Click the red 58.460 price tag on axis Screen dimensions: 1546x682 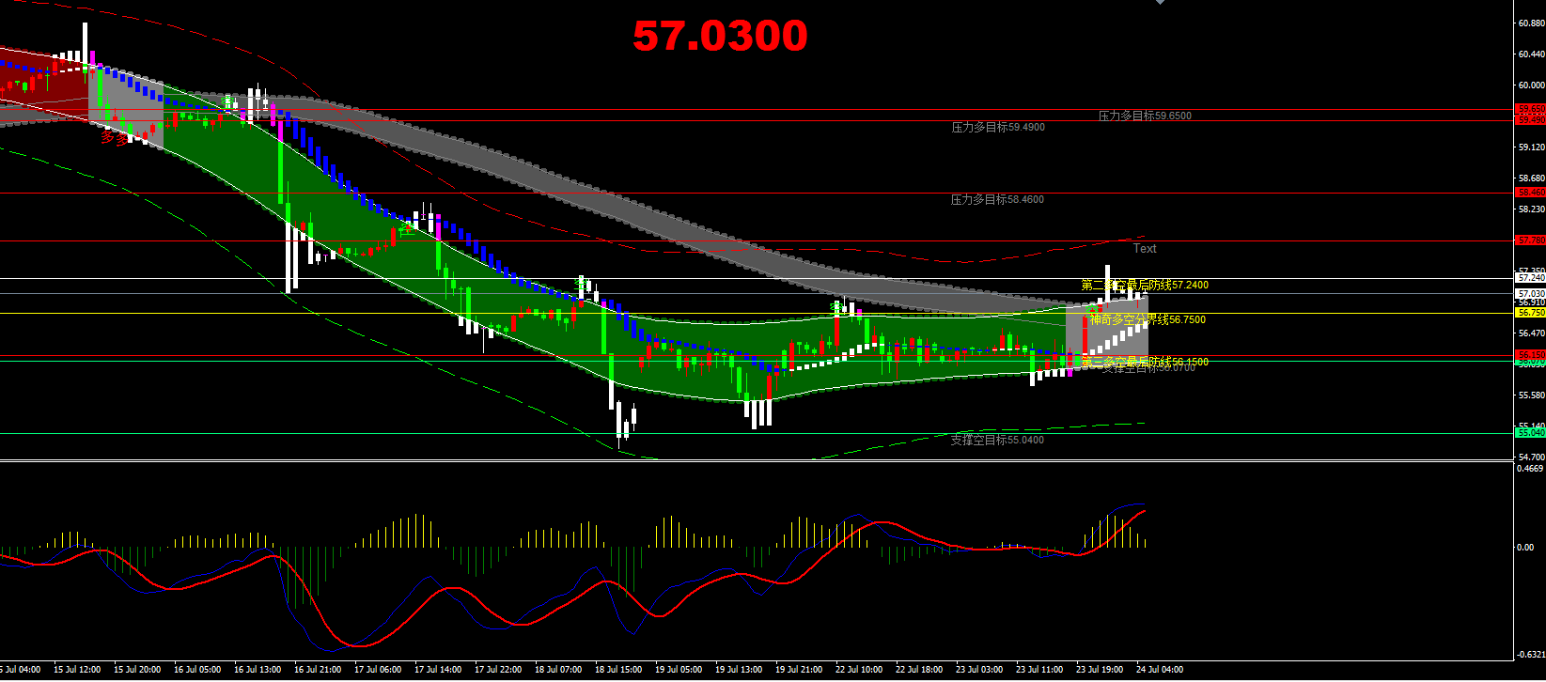point(1531,193)
